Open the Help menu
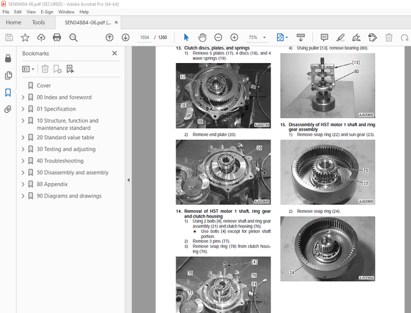Viewport: 411px width, 313px height. click(x=84, y=12)
